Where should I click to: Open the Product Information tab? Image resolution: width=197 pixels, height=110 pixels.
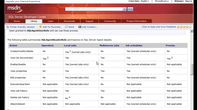tap(137, 21)
